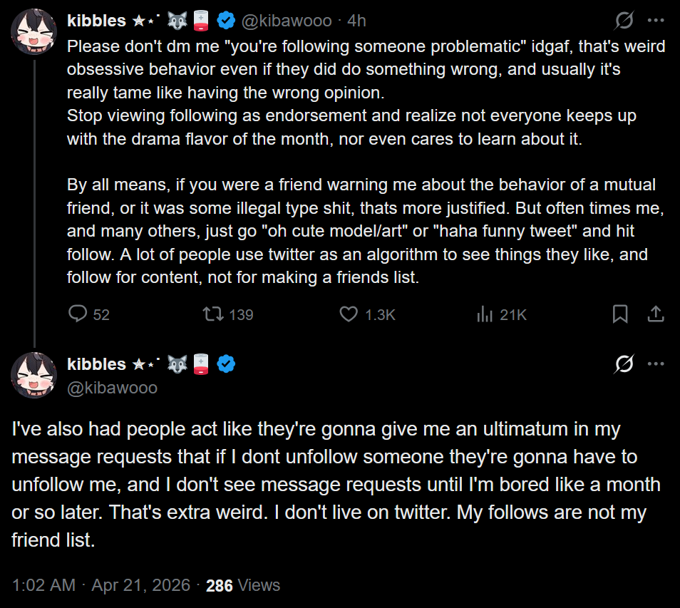The image size is (680, 608).
Task: Click Grok icon on second tweet
Action: coord(624,364)
